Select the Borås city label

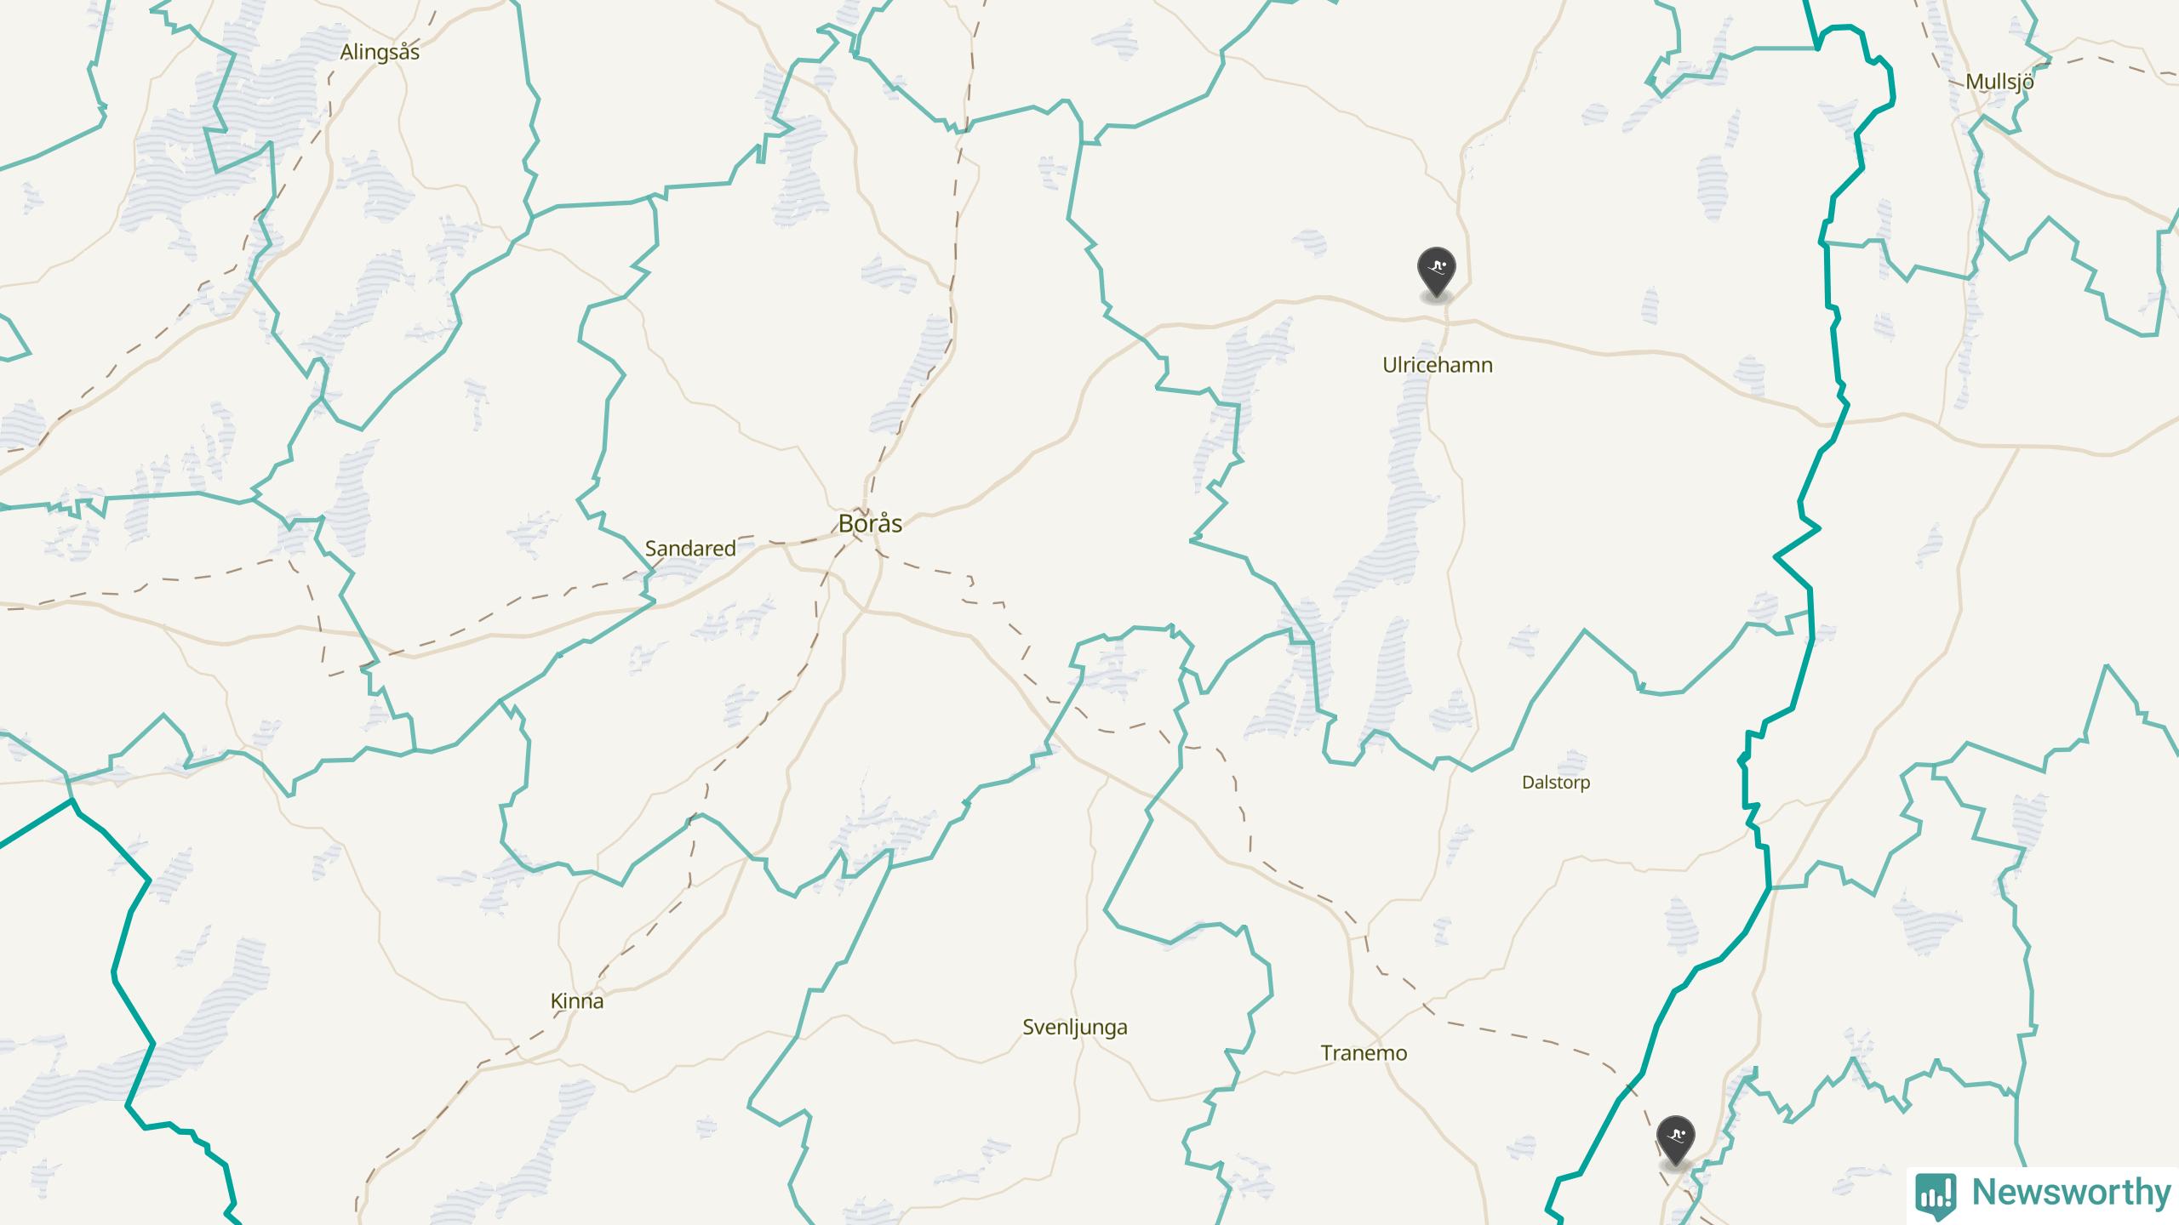tap(870, 523)
